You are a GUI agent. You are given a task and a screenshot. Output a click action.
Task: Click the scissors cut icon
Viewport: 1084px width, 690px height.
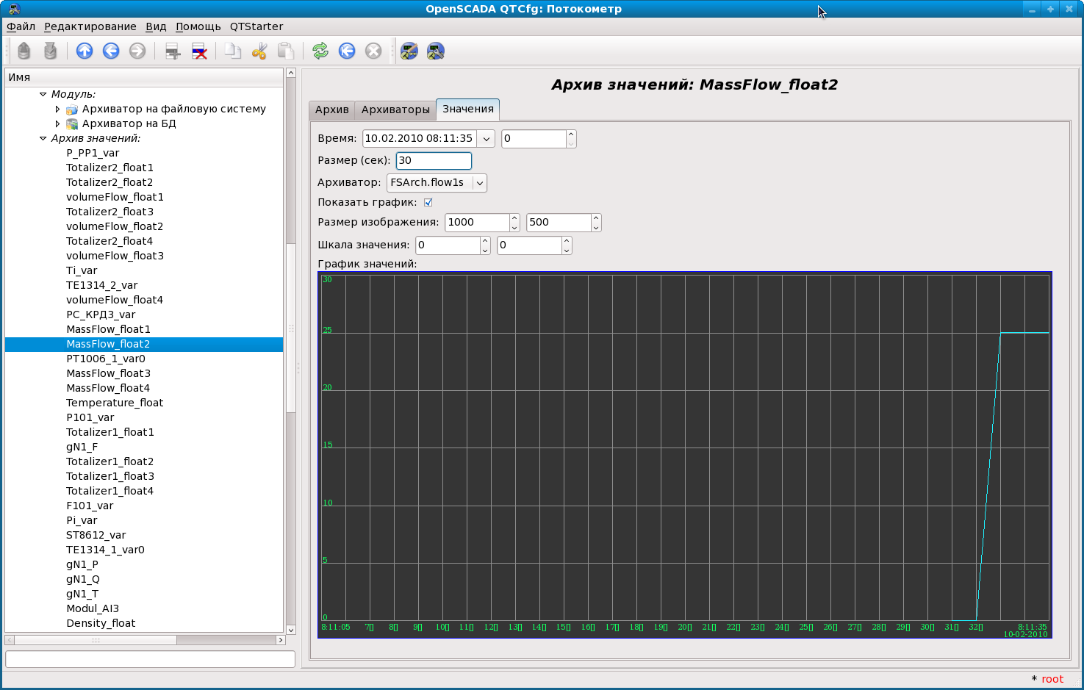pyautogui.click(x=259, y=51)
